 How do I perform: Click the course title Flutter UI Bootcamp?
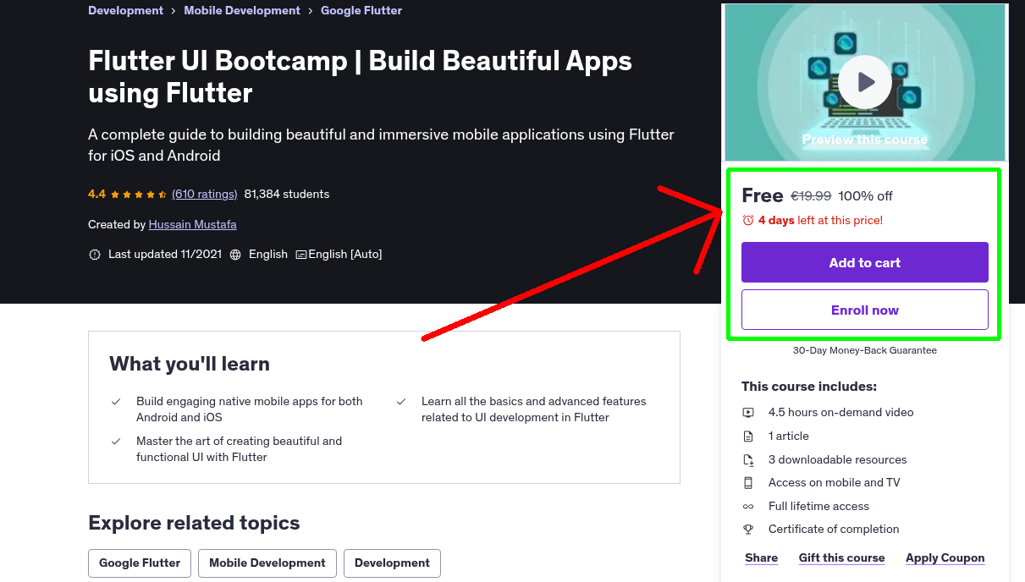click(360, 77)
